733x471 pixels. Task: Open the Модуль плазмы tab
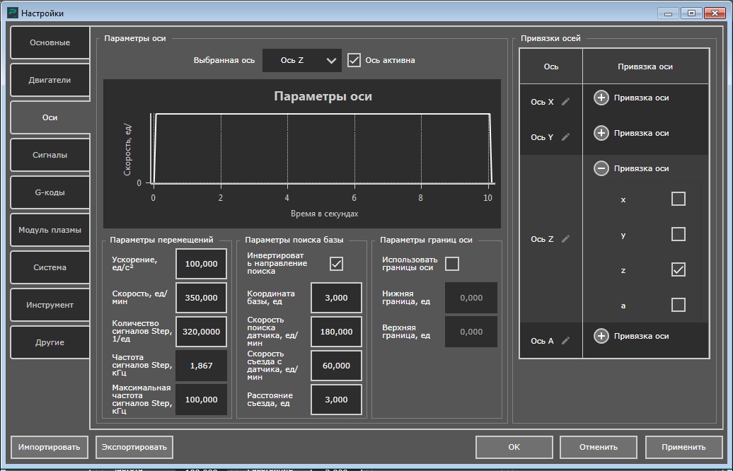click(x=50, y=230)
